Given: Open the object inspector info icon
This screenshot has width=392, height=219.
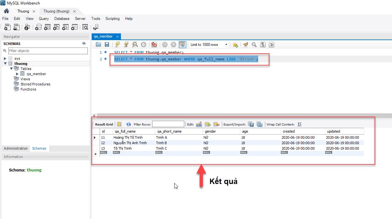Looking at the screenshot, I should (27, 27).
